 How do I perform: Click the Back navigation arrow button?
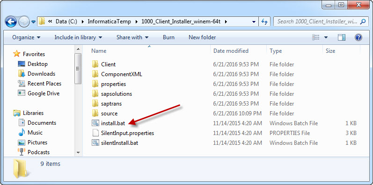(11, 21)
